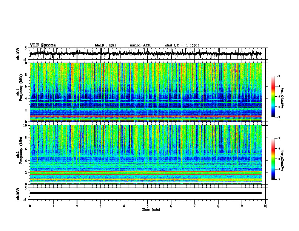Click the "VLF Spectra" plot title

[x=43, y=45]
